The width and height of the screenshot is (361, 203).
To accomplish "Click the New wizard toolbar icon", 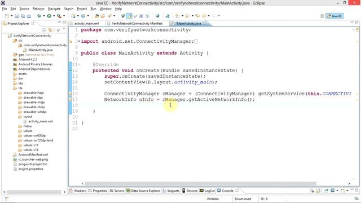I will [x=7, y=16].
